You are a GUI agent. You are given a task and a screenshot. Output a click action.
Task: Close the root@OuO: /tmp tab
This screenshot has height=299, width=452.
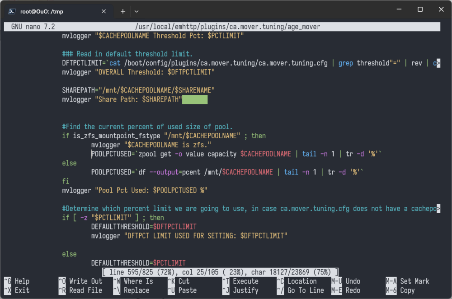(104, 12)
